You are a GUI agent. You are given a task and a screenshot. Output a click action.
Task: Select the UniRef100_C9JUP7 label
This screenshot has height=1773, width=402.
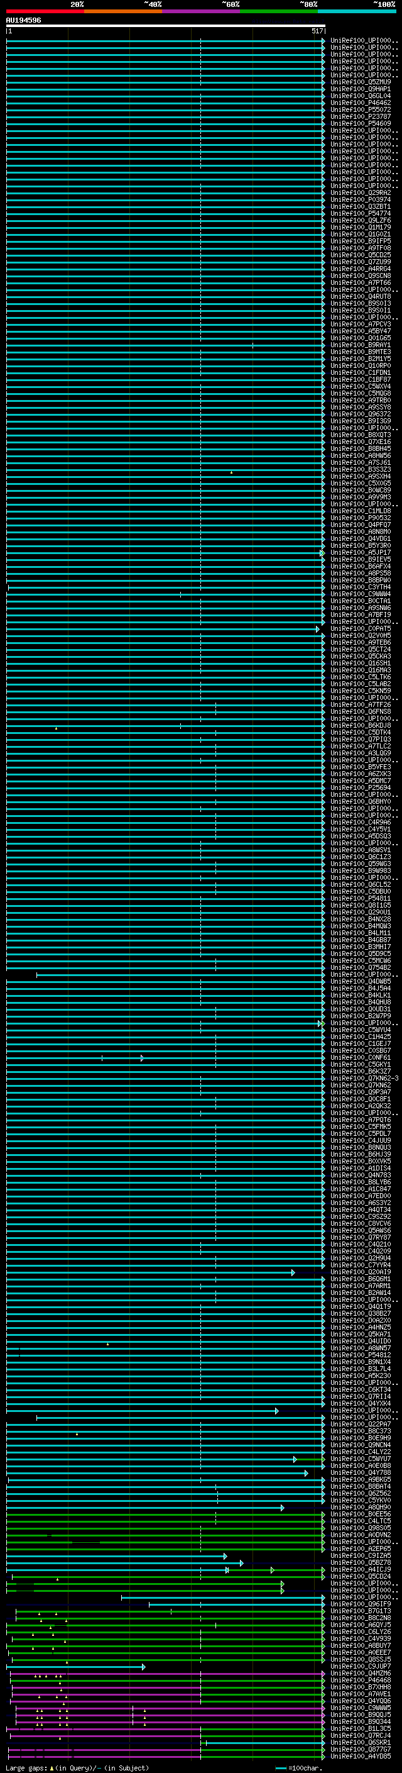point(361,1666)
